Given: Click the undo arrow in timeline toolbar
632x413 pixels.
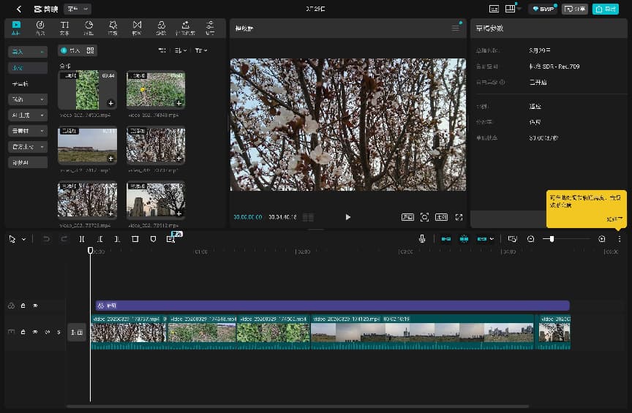Looking at the screenshot, I should click(x=47, y=239).
